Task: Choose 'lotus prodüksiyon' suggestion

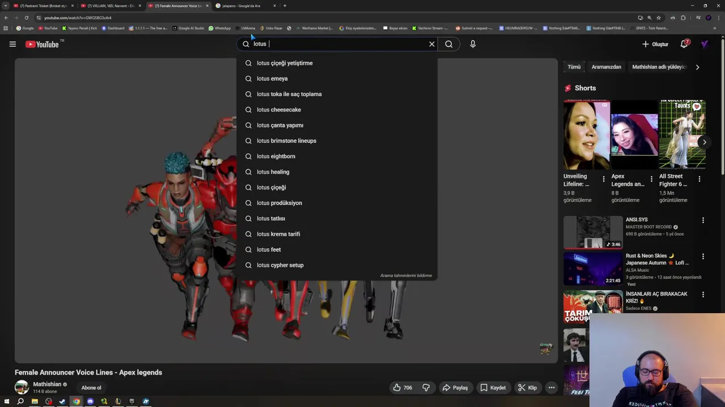Action: coord(337,203)
